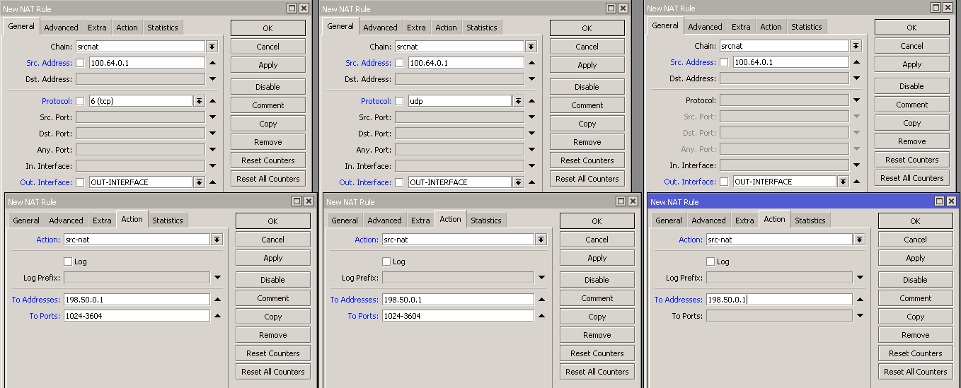
Task: Open Advanced tab in bottom-middle window
Action: coord(384,221)
